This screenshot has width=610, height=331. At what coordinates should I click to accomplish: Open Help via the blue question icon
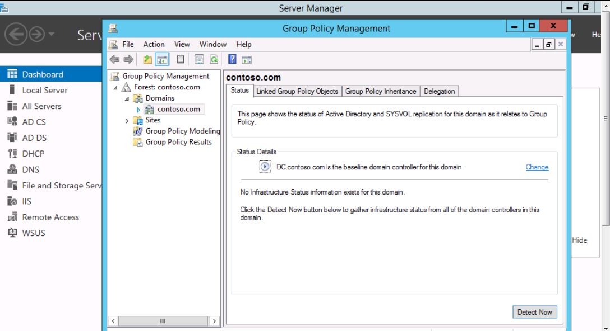point(232,59)
